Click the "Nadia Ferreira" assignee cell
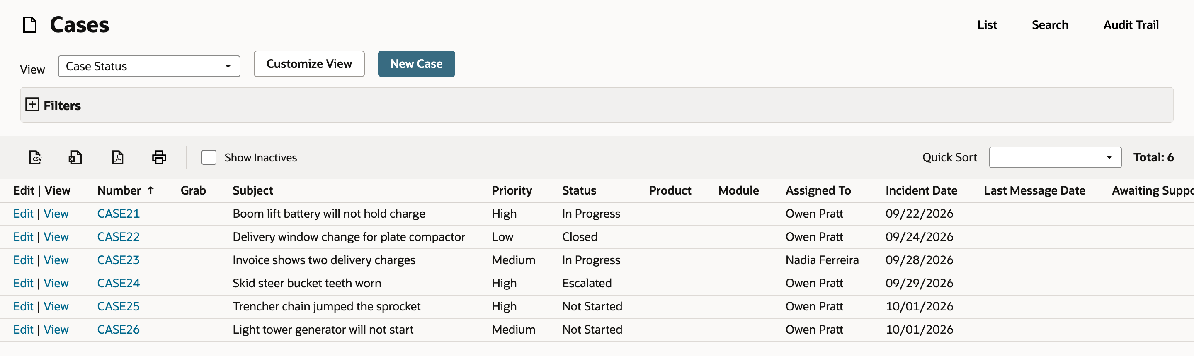Screen dimensions: 1194x356 pyautogui.click(x=822, y=260)
